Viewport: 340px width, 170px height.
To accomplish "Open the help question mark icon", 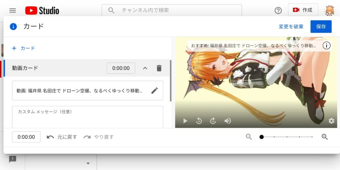I will tap(278, 10).
